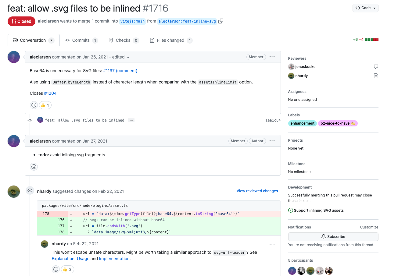This screenshot has width=398, height=276.
Task: Click the comment bubble icon beside reviewer jonaskuske
Action: point(376,66)
